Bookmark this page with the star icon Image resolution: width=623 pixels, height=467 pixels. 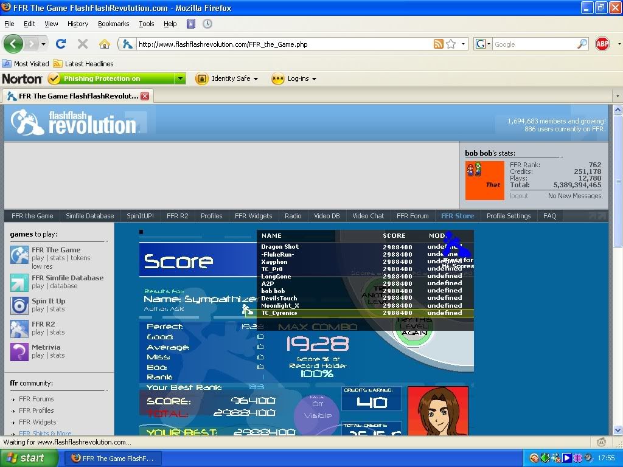click(451, 44)
